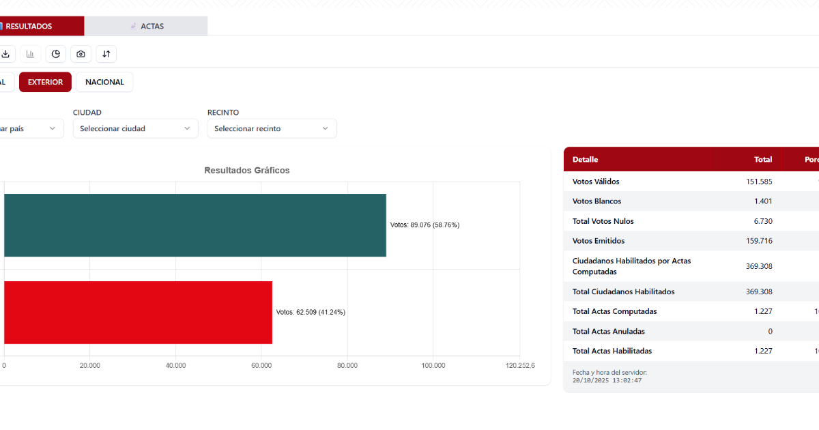Take a snapshot with camera icon
819x430 pixels.
coord(81,54)
